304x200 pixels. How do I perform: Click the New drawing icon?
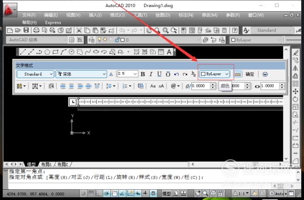pos(10,30)
